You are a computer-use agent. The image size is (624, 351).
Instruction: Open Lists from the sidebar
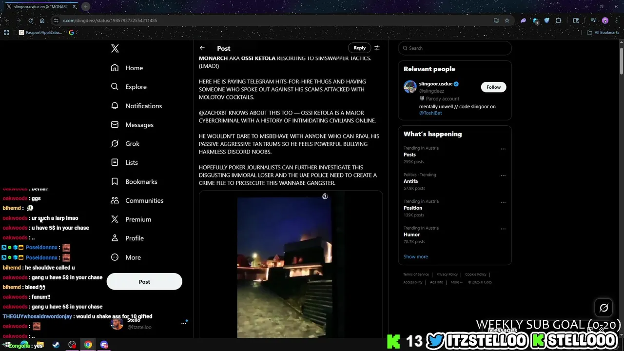click(124, 162)
